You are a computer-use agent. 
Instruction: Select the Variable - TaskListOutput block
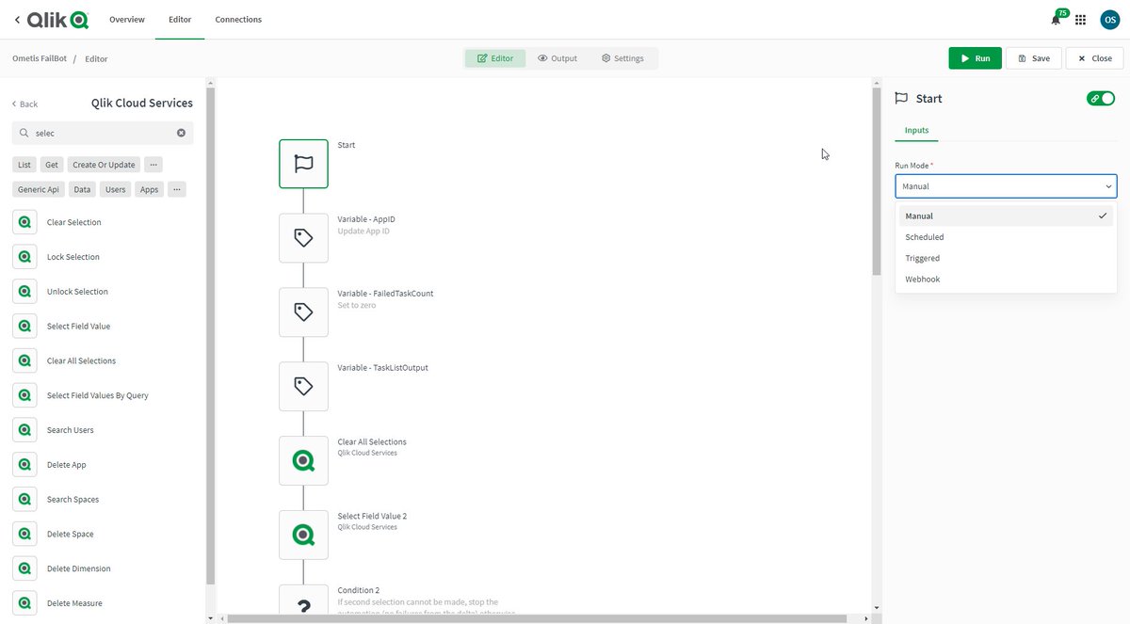pyautogui.click(x=303, y=386)
